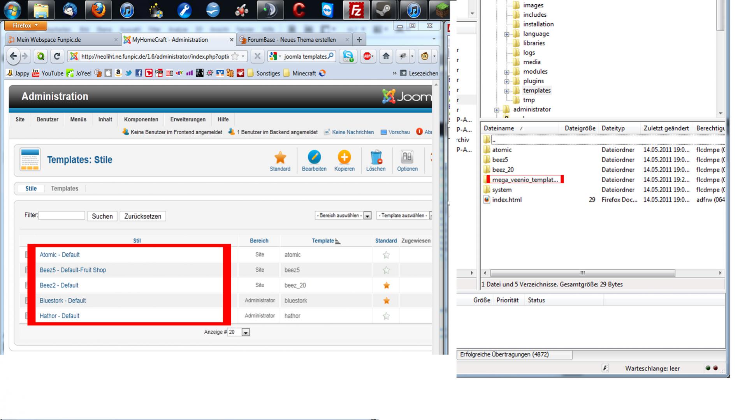Go forward one page in Firefox
Image resolution: width=747 pixels, height=420 pixels.
point(25,56)
